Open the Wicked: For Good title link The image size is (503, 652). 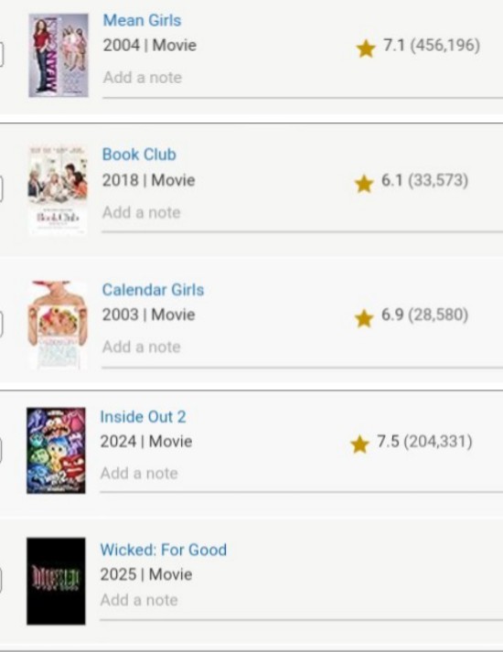pos(164,550)
